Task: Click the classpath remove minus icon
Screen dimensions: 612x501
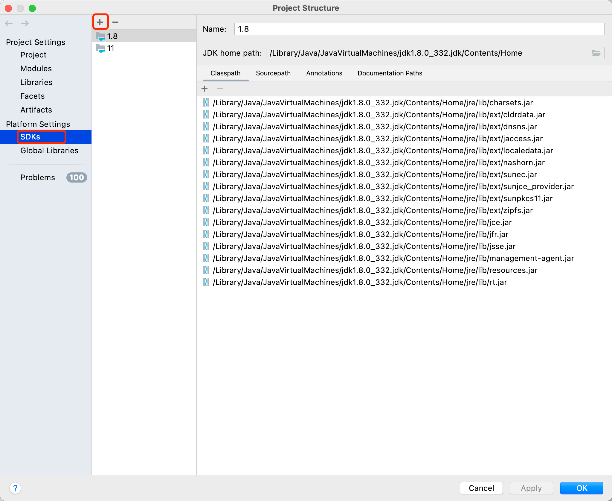Action: pyautogui.click(x=220, y=89)
